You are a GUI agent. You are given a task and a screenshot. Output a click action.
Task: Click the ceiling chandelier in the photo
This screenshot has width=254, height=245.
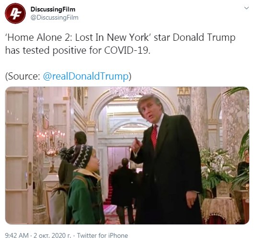click(x=130, y=92)
